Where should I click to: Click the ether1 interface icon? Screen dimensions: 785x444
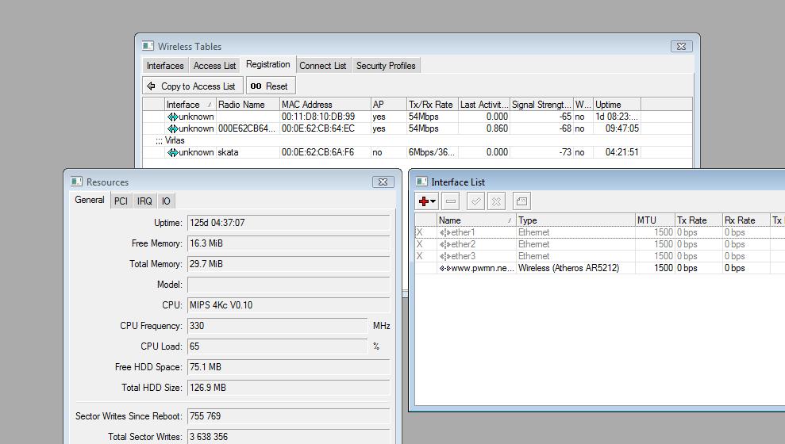click(444, 232)
